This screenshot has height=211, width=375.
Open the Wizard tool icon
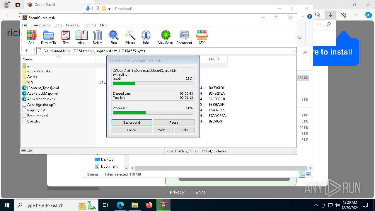click(x=130, y=37)
